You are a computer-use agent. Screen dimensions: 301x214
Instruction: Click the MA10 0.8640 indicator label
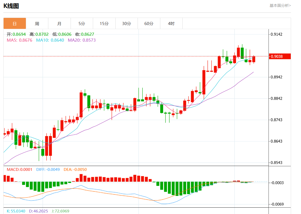pyautogui.click(x=50, y=40)
